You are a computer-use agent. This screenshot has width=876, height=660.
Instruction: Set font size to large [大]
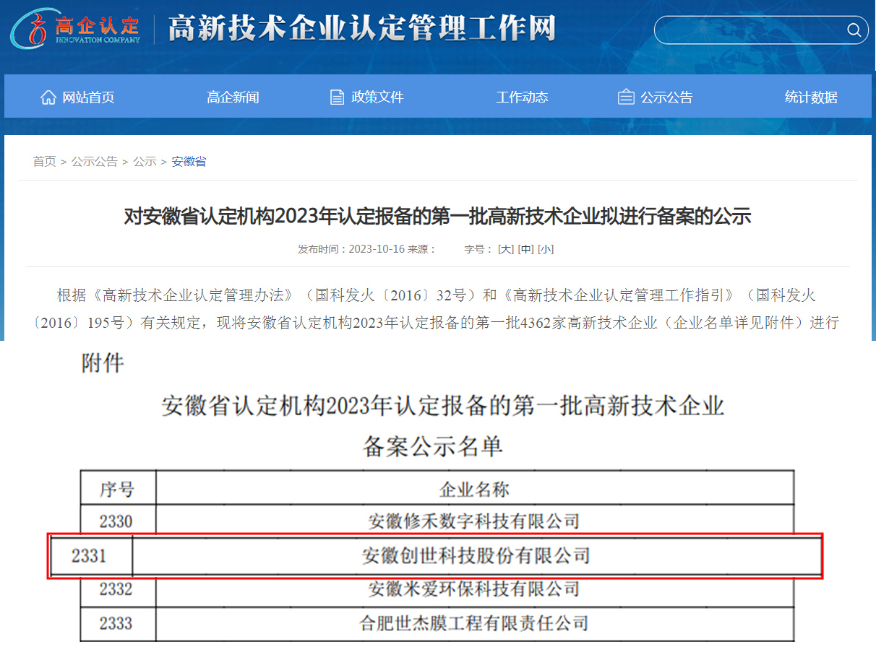506,249
